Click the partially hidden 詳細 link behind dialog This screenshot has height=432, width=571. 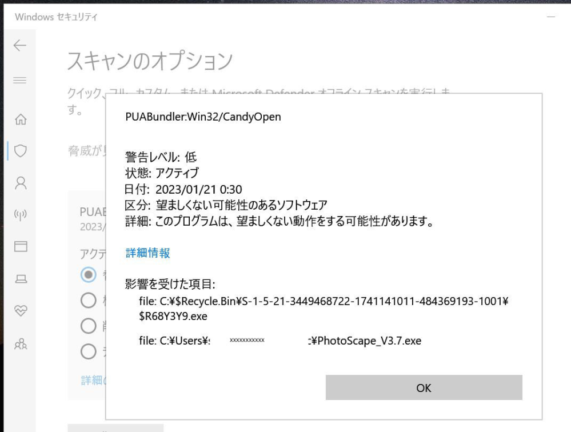coord(93,381)
